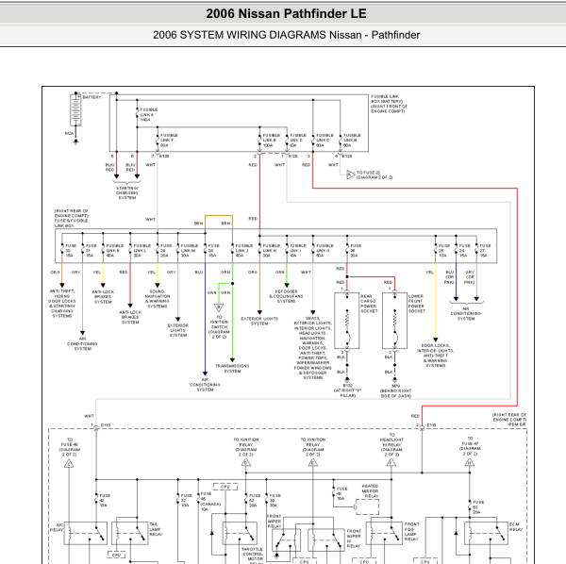Click the Anti-Lock Brakes System label on red wire
566x564 pixels.
coord(130,317)
